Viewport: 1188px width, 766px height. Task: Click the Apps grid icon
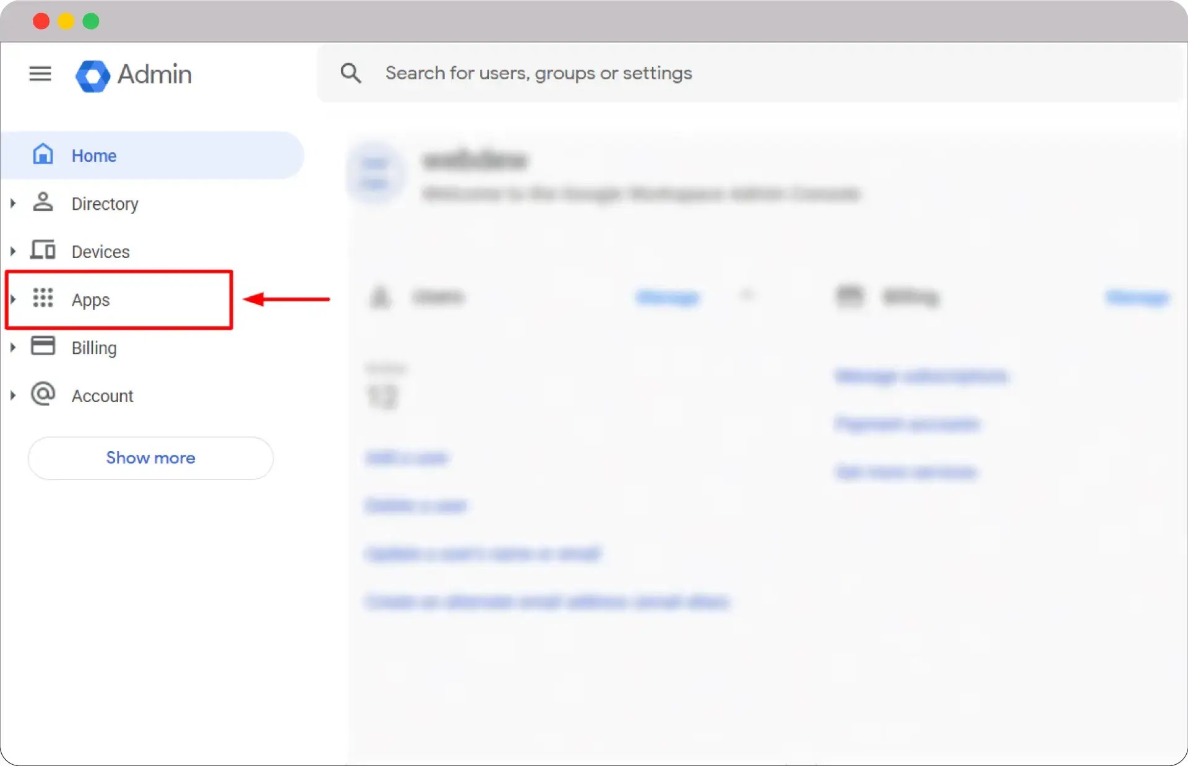(43, 298)
